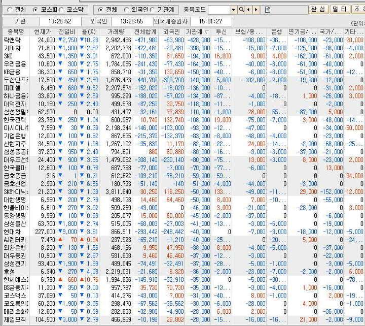
Task: Sort by the 율(%) column header
Action: (x=88, y=31)
